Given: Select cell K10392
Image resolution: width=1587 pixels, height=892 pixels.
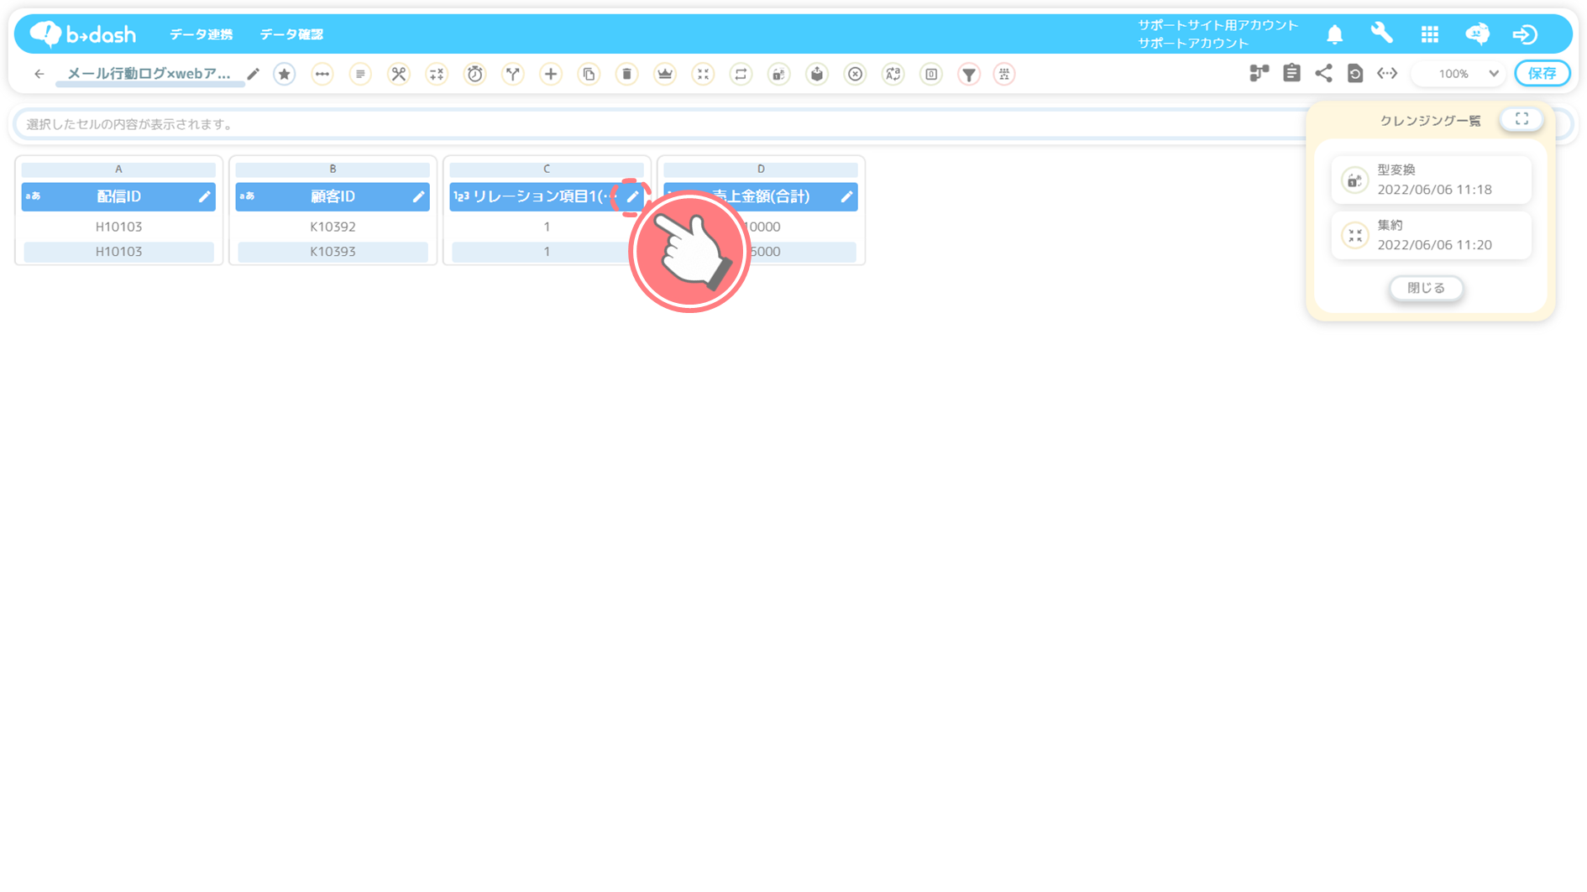Looking at the screenshot, I should click(333, 227).
